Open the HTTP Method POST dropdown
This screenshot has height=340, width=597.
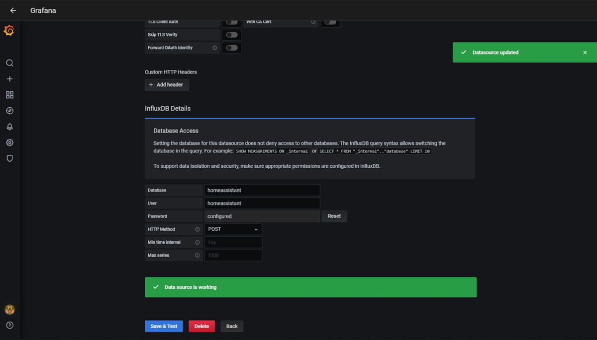pos(233,229)
